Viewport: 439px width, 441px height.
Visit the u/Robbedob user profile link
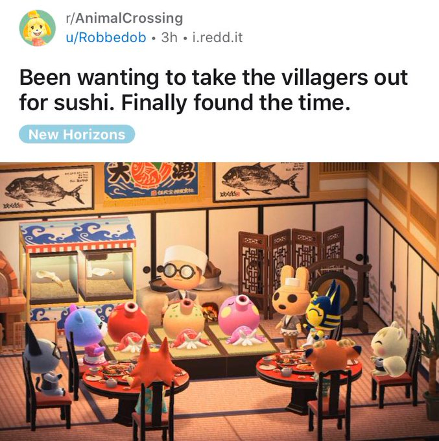[x=106, y=38]
